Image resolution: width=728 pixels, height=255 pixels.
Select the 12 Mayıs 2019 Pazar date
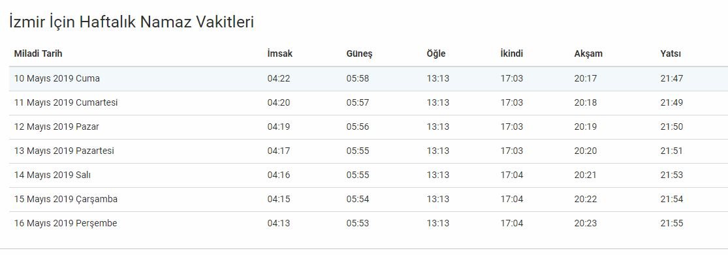coord(57,127)
